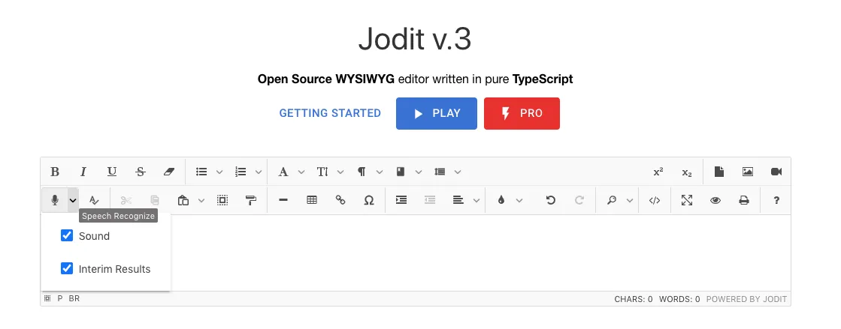Insert a bulleted list
841x329 pixels.
(201, 172)
